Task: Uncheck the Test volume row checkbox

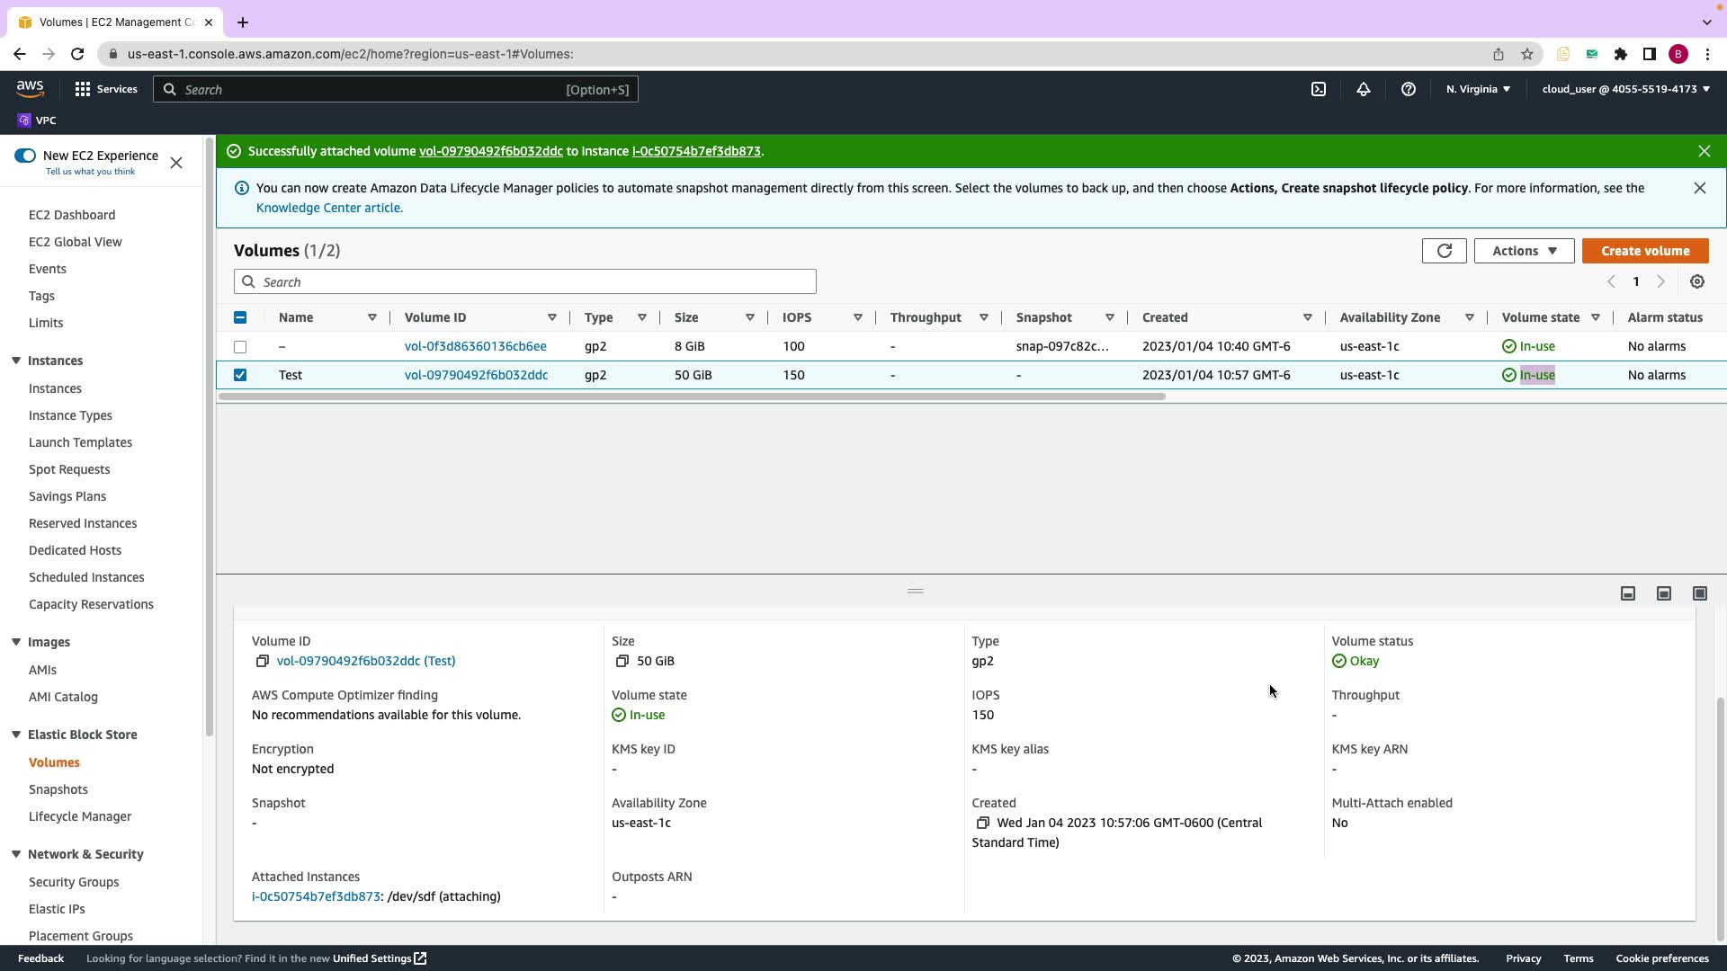Action: click(x=240, y=375)
